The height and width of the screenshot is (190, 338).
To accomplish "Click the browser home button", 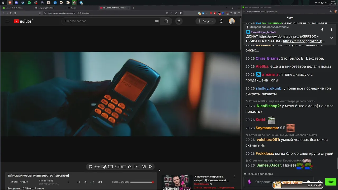I will click(15, 13).
